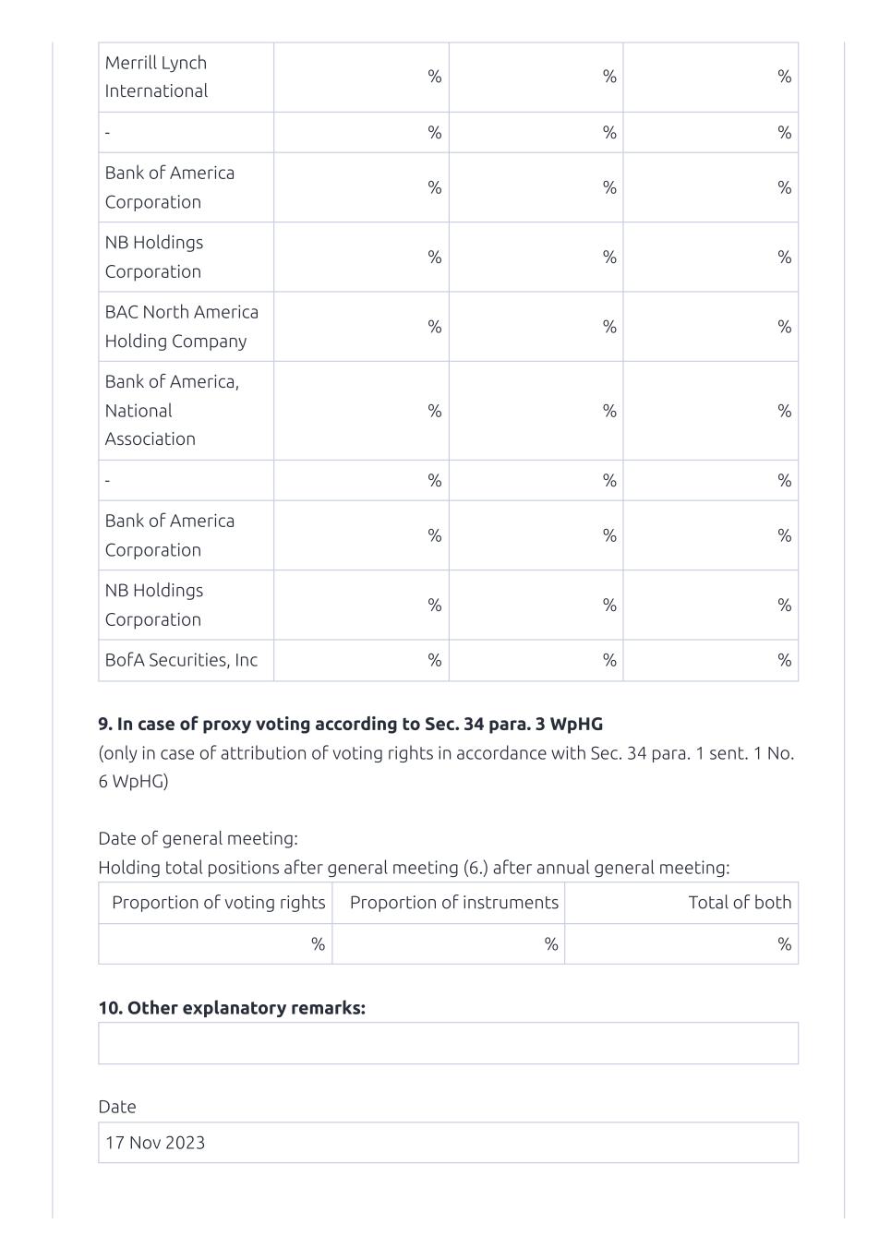Click the Proportion of instruments header cell
The width and height of the screenshot is (891, 1260).
(453, 903)
